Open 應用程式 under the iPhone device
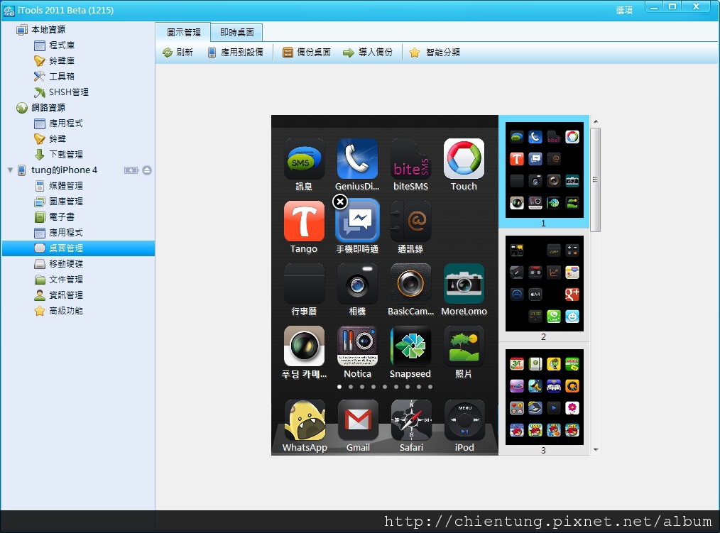720x533 pixels. pyautogui.click(x=65, y=233)
